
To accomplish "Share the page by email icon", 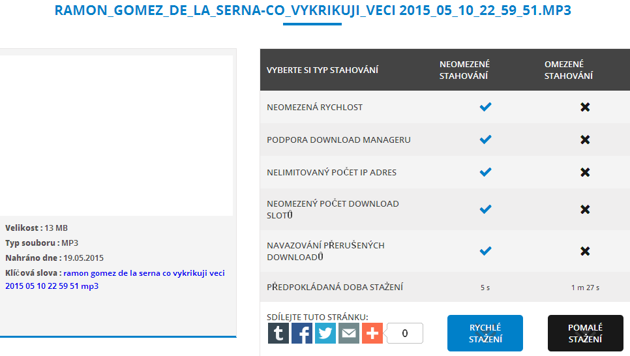I will [x=349, y=333].
